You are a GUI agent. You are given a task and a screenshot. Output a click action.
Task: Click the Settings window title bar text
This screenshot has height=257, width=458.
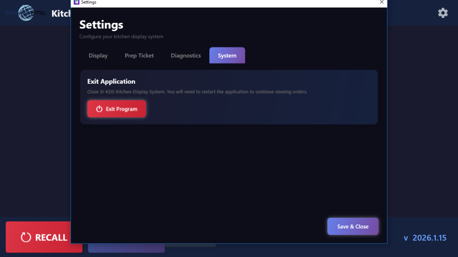click(x=89, y=2)
